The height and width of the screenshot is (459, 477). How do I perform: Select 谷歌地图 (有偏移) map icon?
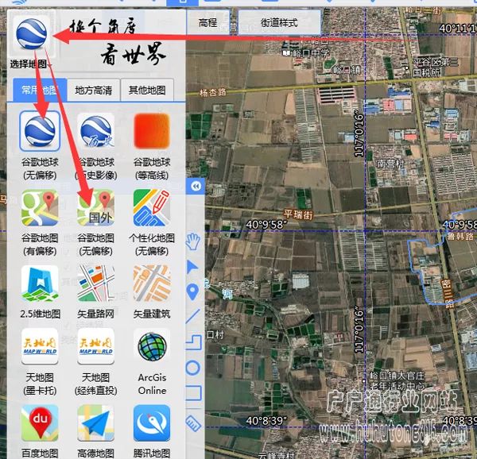tap(40, 207)
